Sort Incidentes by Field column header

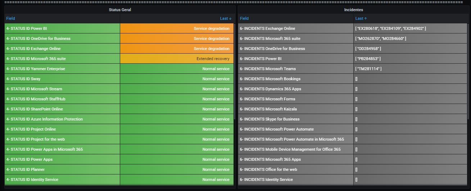point(244,18)
